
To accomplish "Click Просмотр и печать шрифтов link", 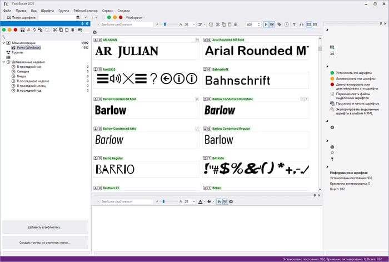I will point(357,103).
